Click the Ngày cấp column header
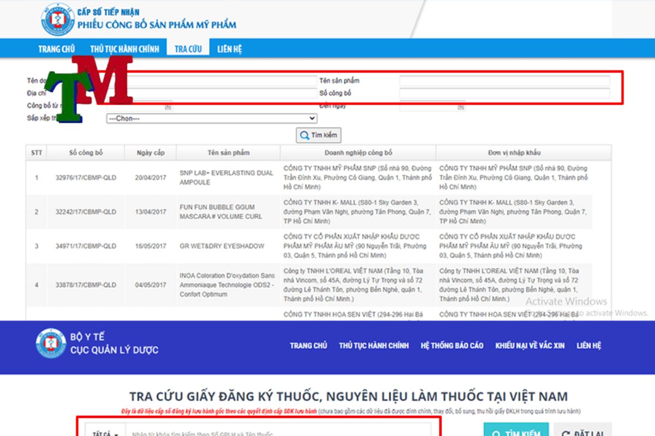This screenshot has height=436, width=655. click(150, 153)
